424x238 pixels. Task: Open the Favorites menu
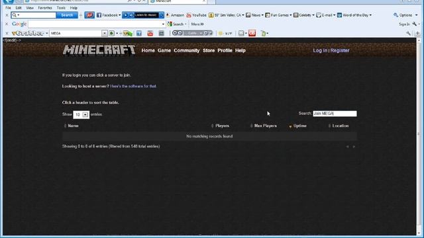point(45,8)
